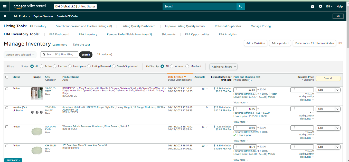Open the EN language dropdown

pos(329,6)
